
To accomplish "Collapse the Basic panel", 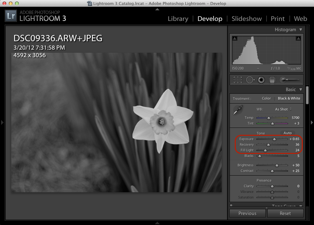I will tap(301, 90).
